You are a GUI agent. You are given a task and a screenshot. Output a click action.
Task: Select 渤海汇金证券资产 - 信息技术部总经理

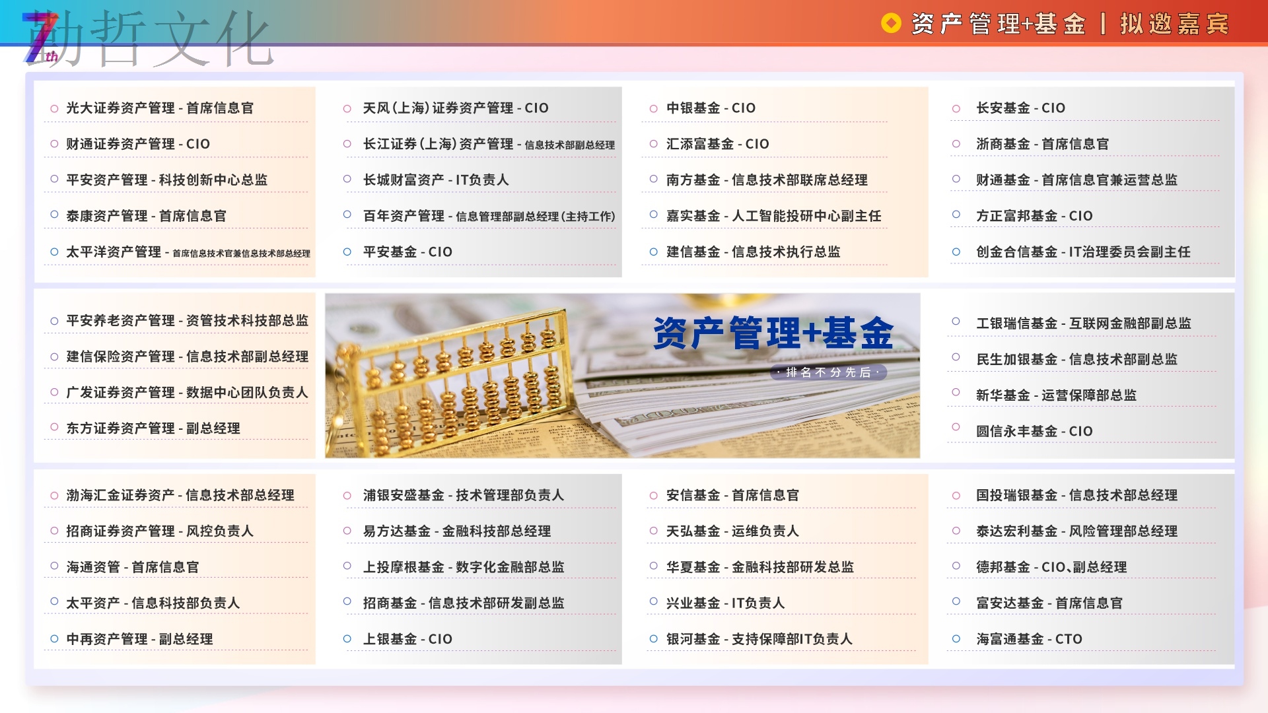point(180,496)
